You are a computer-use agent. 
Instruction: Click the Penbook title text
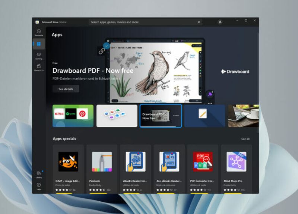tap(95, 181)
